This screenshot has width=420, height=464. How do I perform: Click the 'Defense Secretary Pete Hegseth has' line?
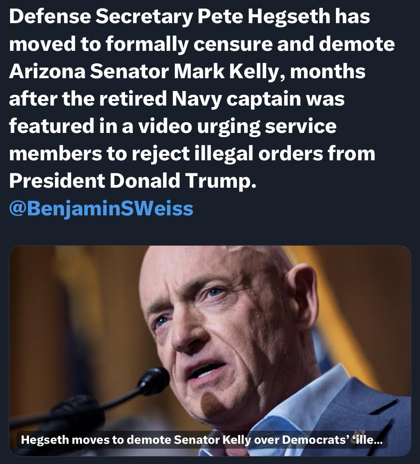pos(190,16)
